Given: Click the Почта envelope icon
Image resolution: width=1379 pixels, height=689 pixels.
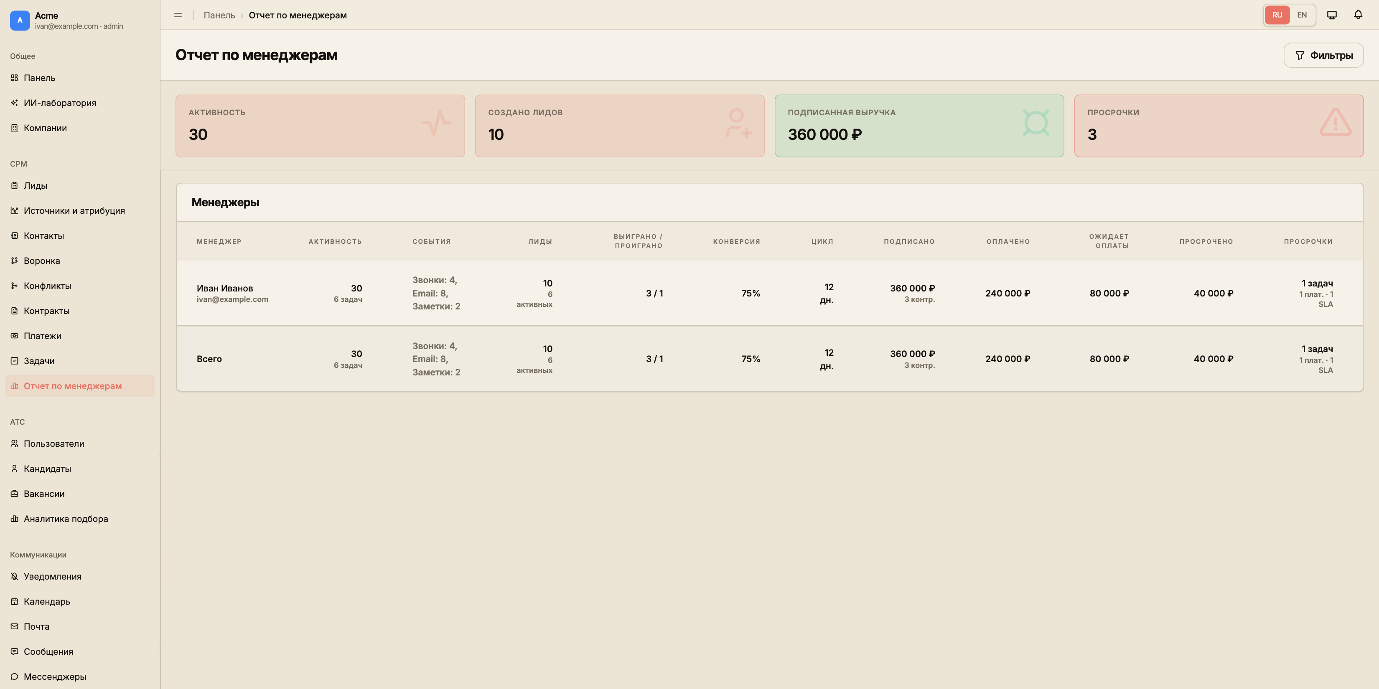Looking at the screenshot, I should coord(15,627).
